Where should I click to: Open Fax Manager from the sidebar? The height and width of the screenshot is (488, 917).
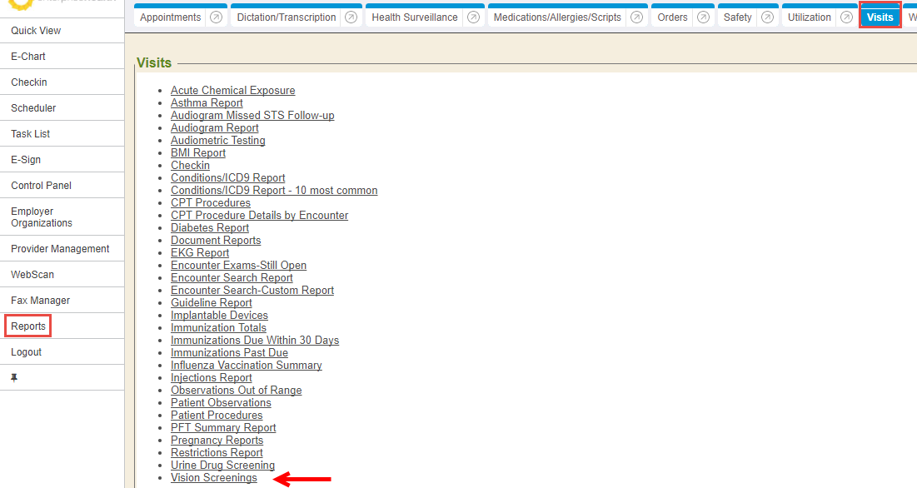pos(40,301)
